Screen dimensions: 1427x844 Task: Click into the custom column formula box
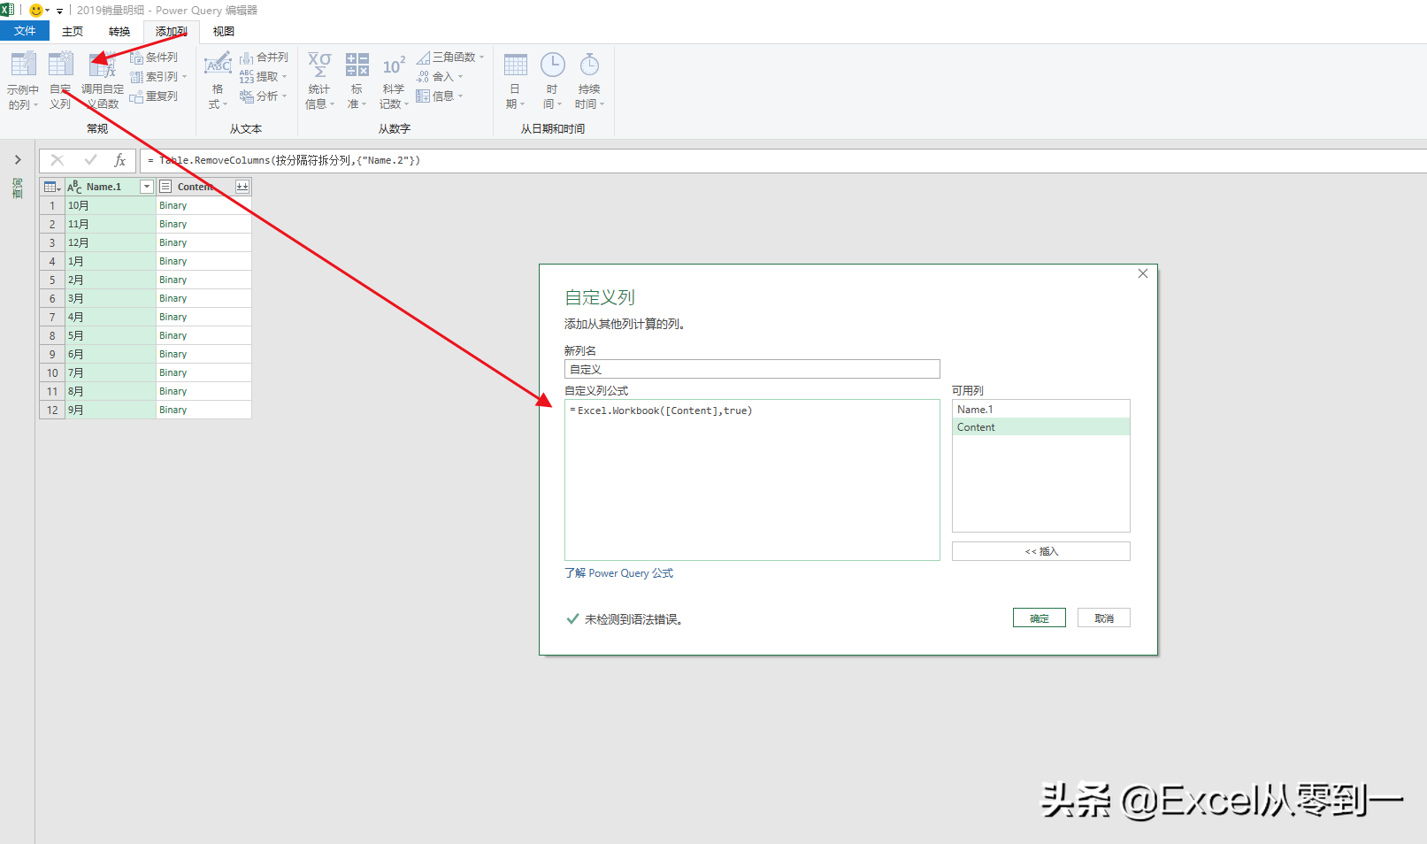(x=752, y=480)
